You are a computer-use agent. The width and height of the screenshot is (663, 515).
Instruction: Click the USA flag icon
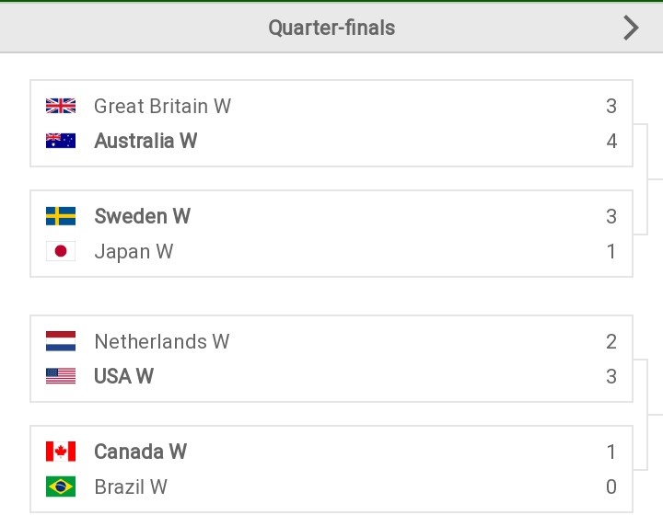coord(61,376)
